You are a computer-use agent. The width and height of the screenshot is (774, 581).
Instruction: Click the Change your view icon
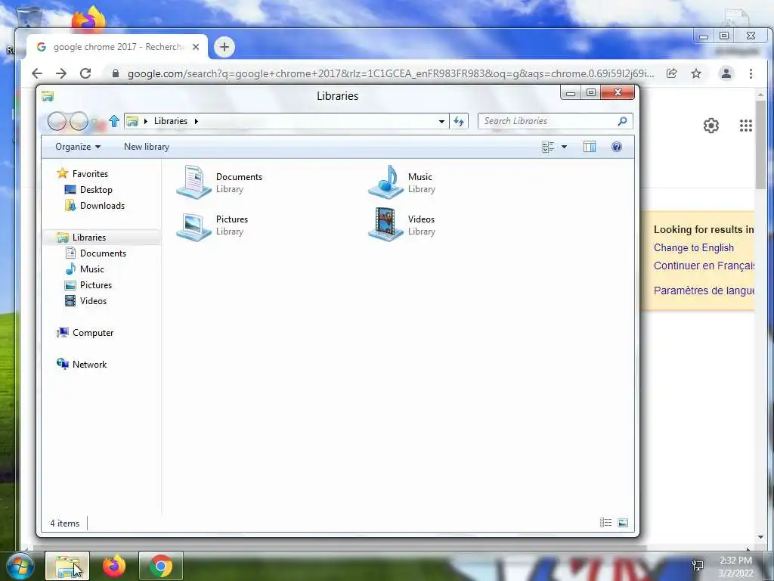(548, 147)
